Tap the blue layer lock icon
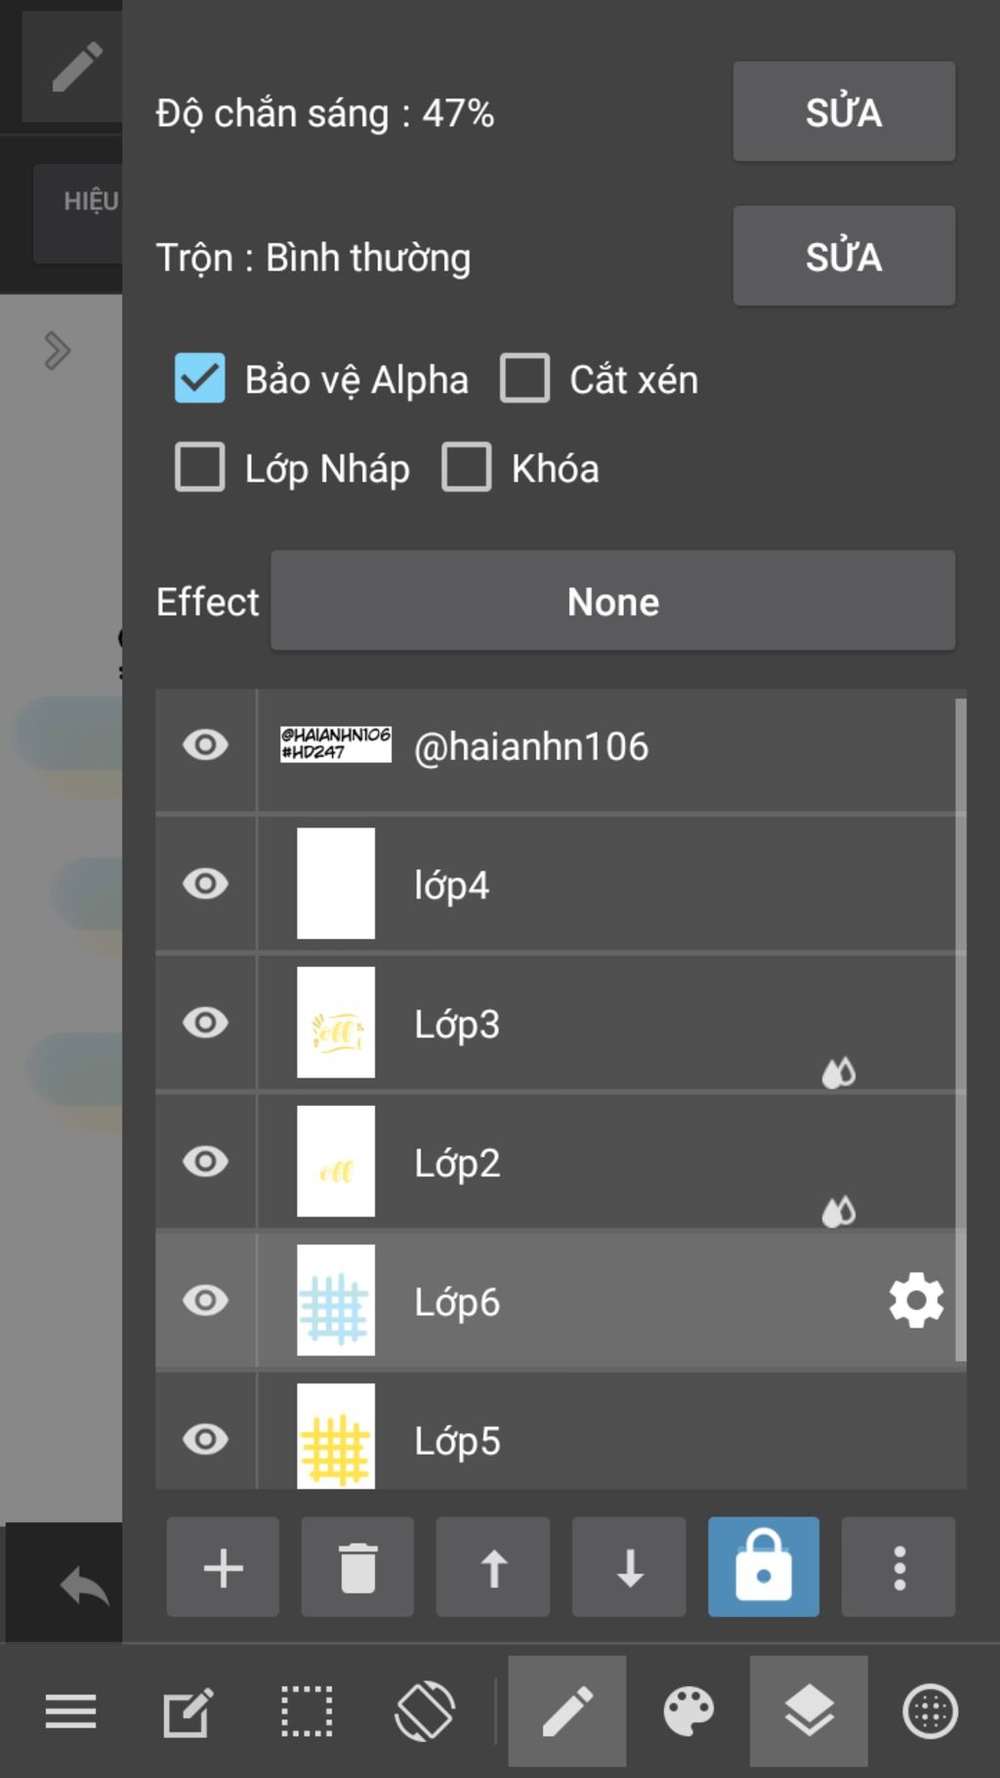 (764, 1567)
